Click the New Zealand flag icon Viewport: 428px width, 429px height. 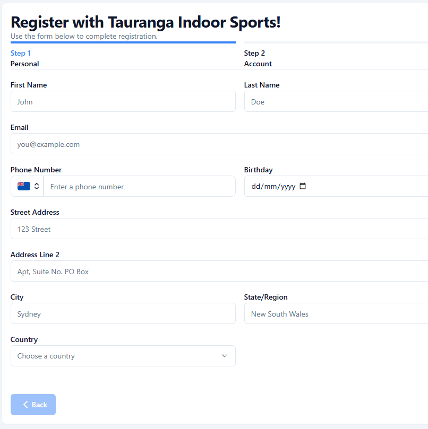coord(24,186)
